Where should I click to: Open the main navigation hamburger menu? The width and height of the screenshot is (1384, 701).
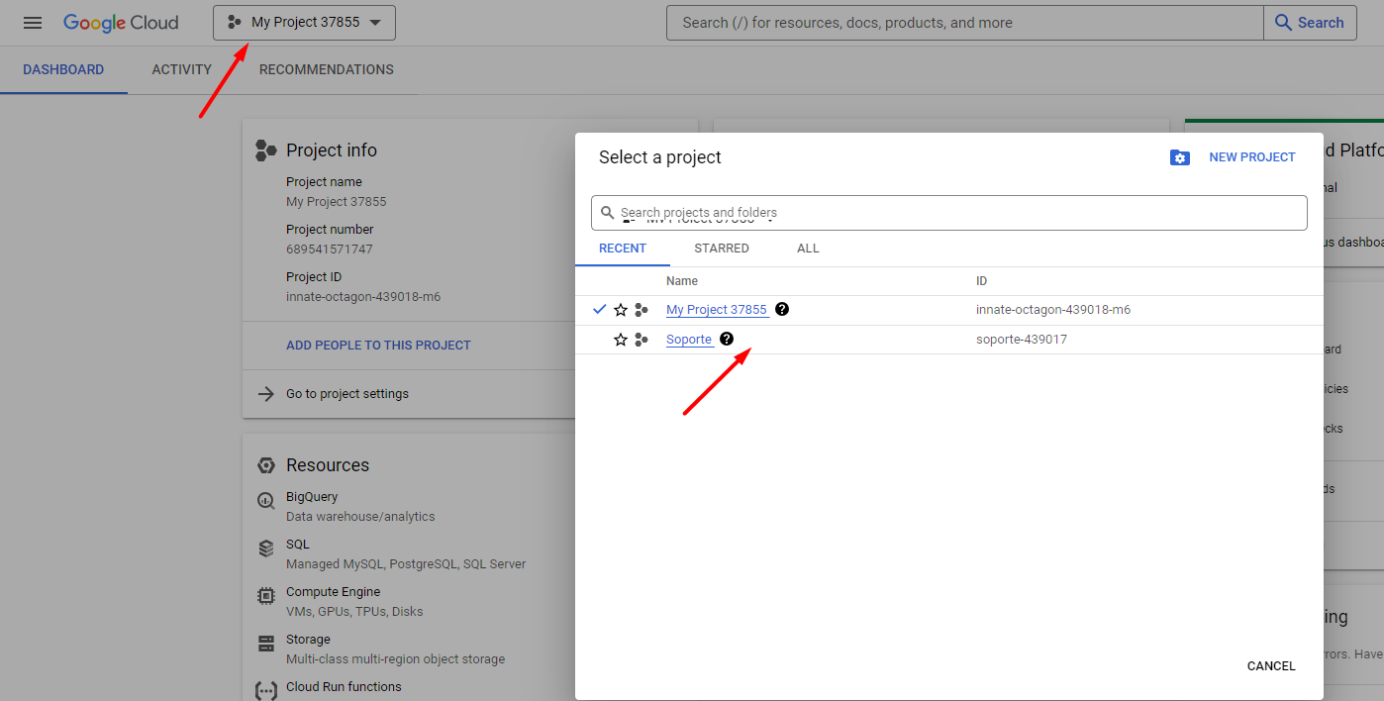33,23
